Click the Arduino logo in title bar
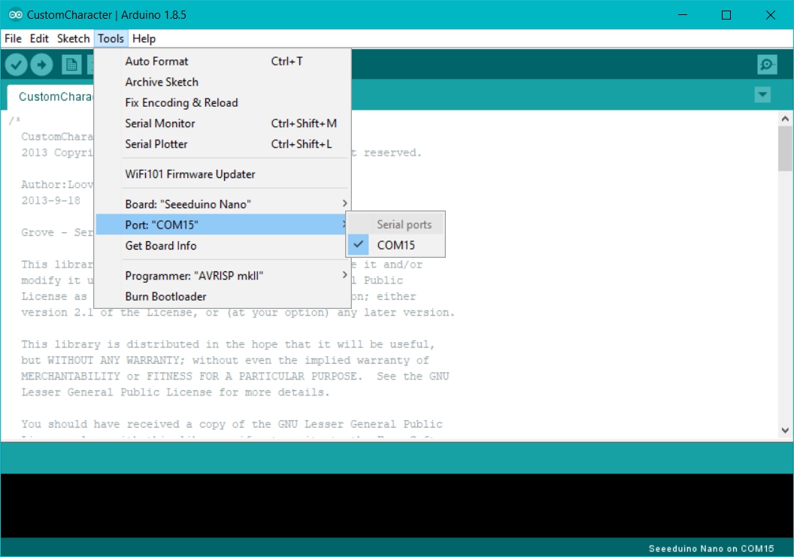The width and height of the screenshot is (794, 557). pyautogui.click(x=15, y=15)
